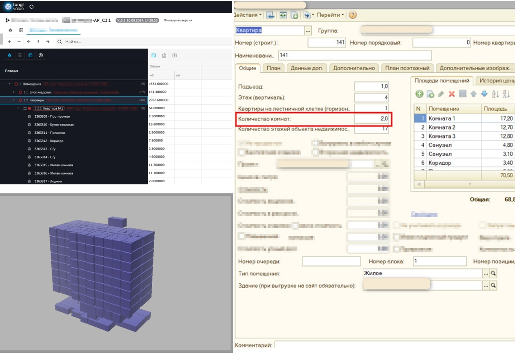
Task: Open the Перейти dropdown menu
Action: coord(331,15)
